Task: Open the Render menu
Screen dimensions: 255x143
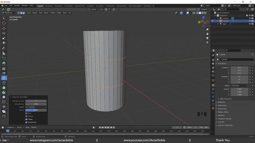Action: (x=17, y=6)
